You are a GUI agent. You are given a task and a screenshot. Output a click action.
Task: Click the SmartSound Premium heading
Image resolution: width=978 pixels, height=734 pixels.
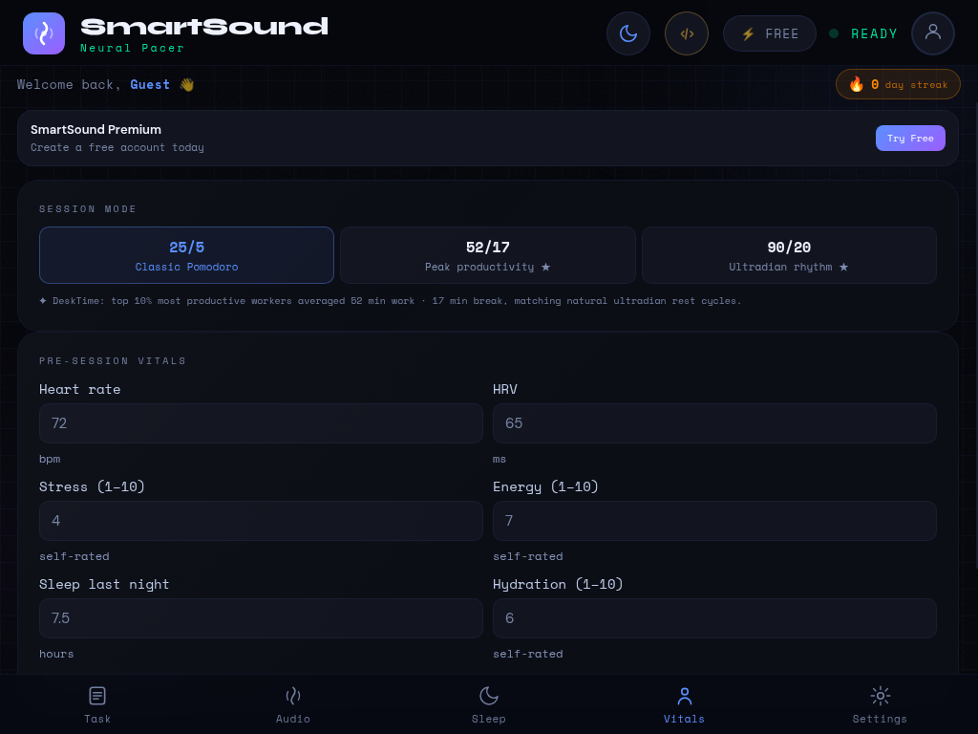click(96, 129)
